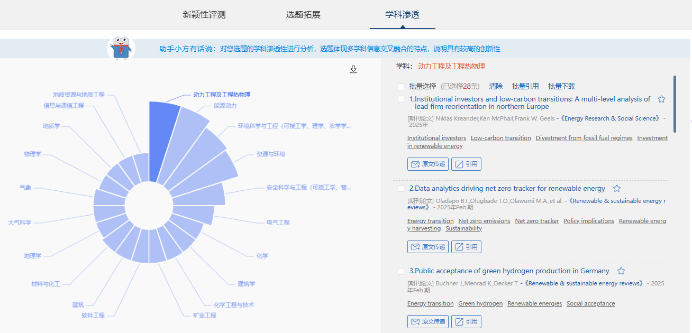Download the chart using the download icon
Image resolution: width=692 pixels, height=333 pixels.
point(353,69)
